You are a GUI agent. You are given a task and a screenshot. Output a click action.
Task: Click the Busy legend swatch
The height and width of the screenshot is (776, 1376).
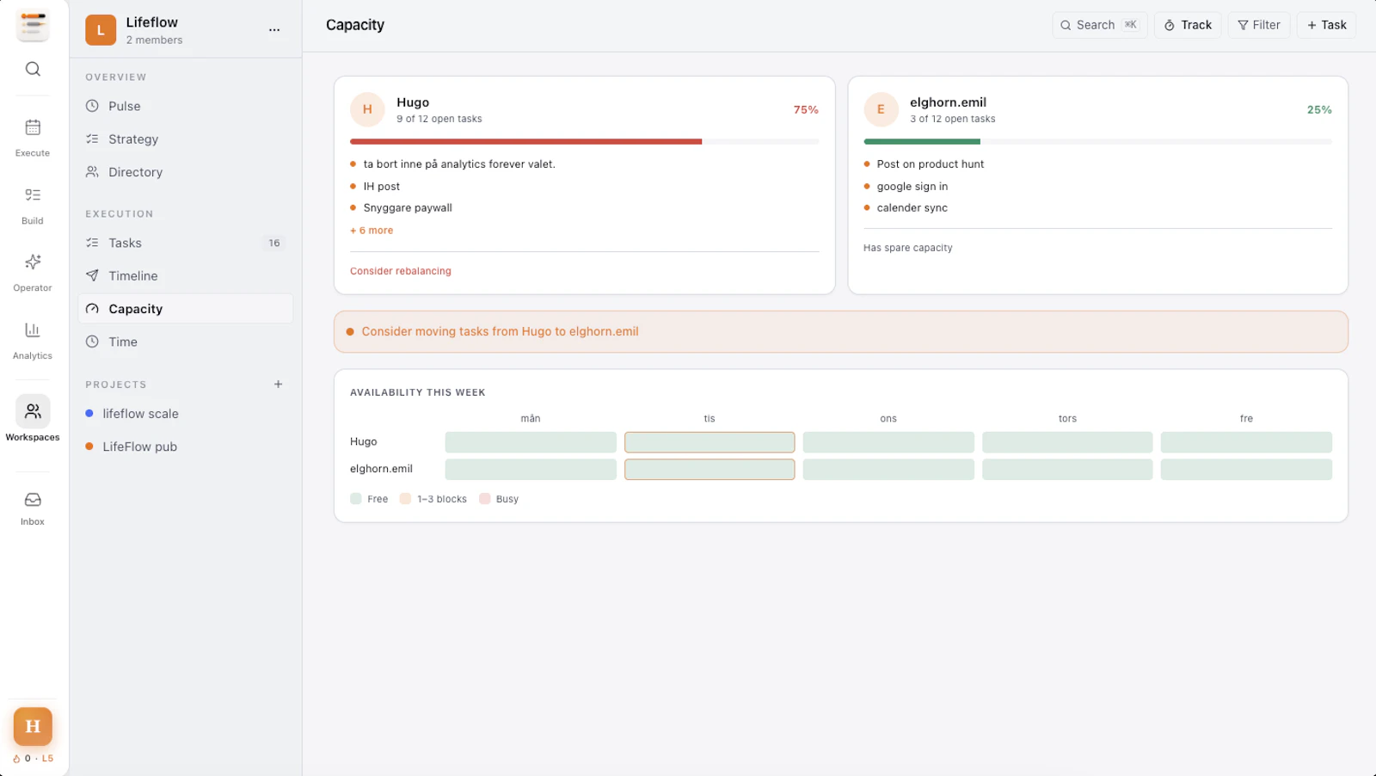coord(485,499)
